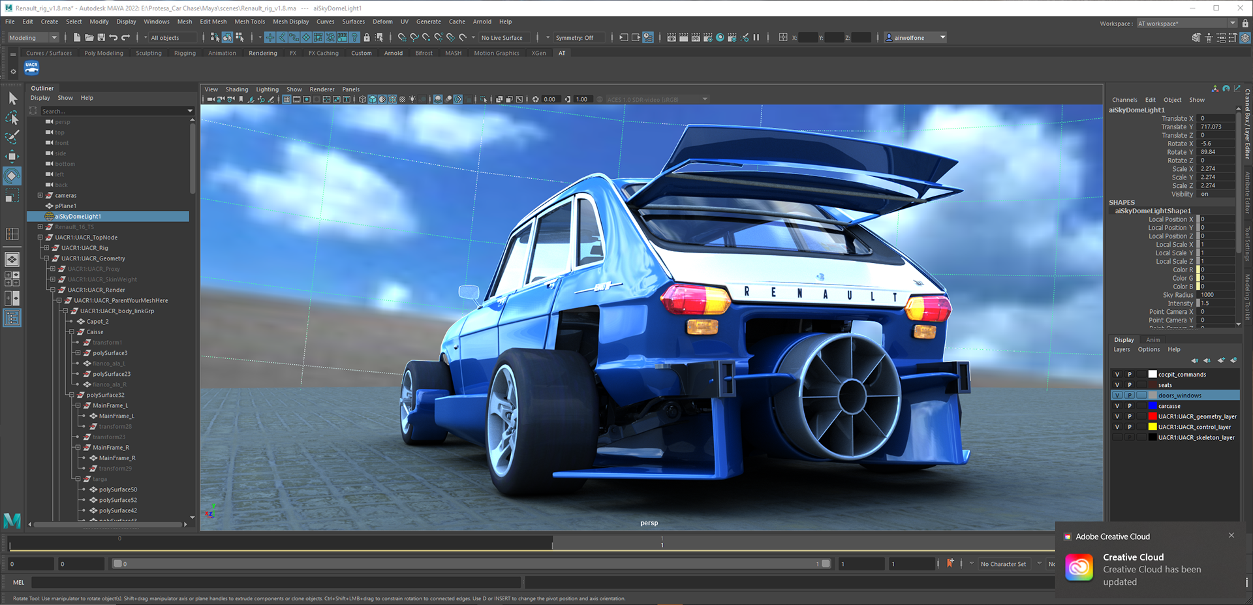
Task: Choose the Rotate tool in the toolbox
Action: coord(12,176)
